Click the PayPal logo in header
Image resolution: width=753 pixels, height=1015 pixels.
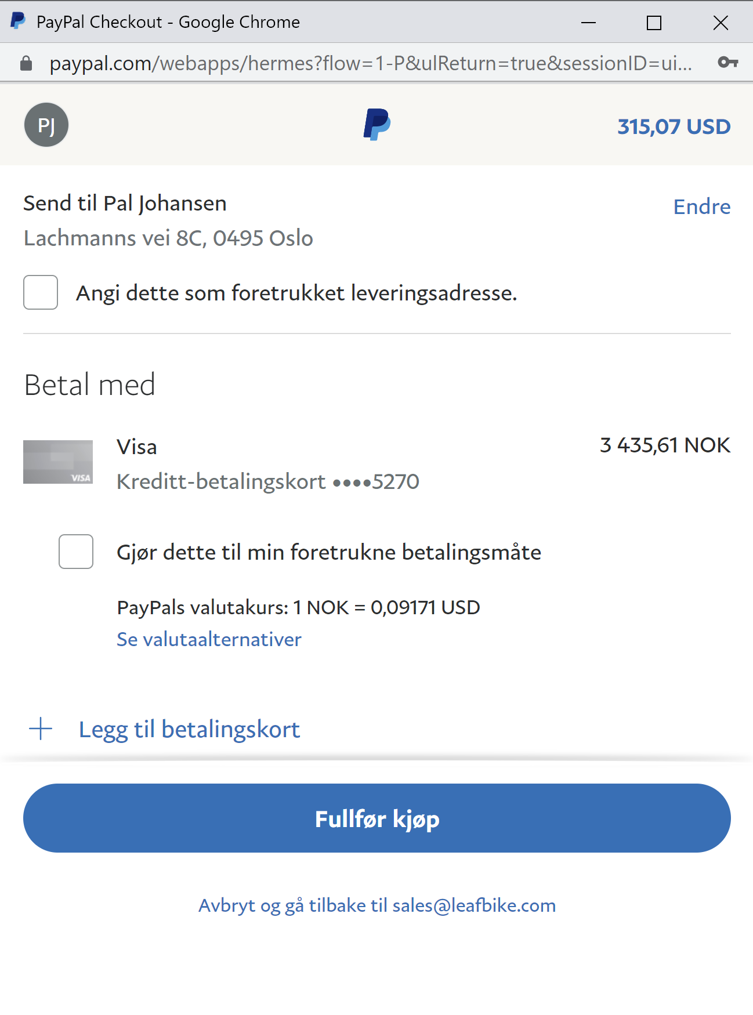376,125
